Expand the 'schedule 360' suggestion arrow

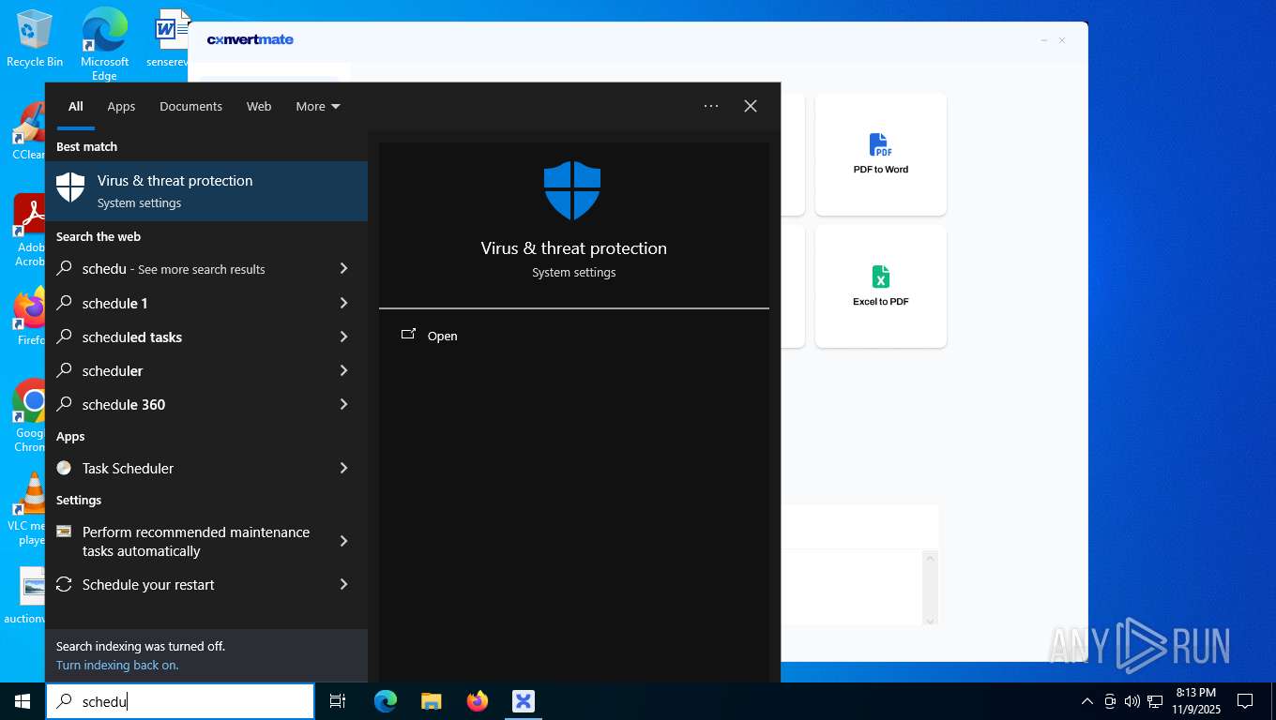pyautogui.click(x=343, y=404)
